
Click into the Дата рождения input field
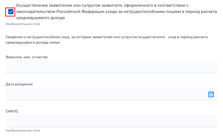click(x=106, y=94)
